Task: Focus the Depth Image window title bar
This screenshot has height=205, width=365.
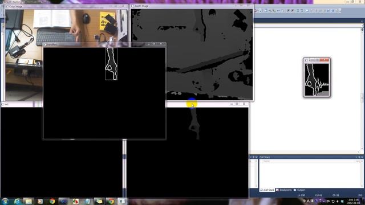Action: [x=192, y=6]
